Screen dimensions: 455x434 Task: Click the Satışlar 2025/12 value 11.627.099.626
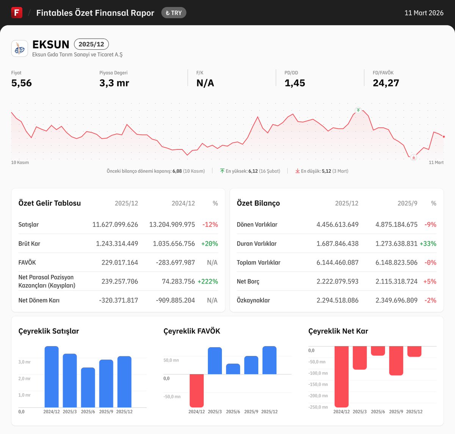115,224
